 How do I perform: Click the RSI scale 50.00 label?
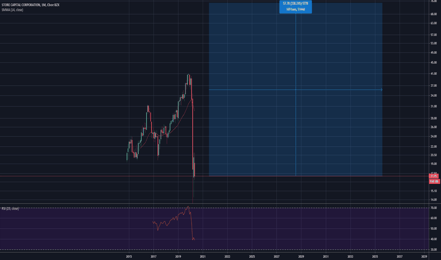433,229
